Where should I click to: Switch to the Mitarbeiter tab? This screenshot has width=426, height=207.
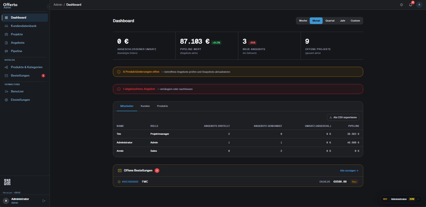tap(127, 106)
